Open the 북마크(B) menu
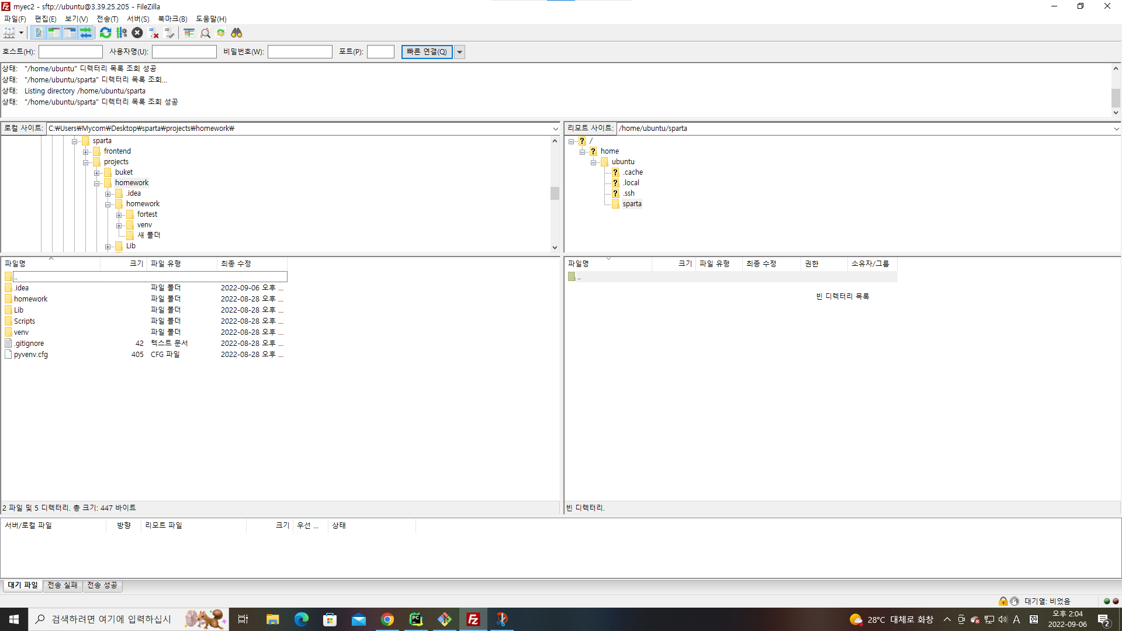 pos(172,19)
